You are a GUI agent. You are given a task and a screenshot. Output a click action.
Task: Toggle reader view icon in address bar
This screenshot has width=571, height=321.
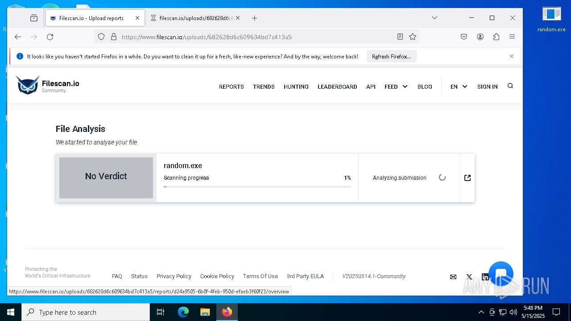[x=400, y=37]
